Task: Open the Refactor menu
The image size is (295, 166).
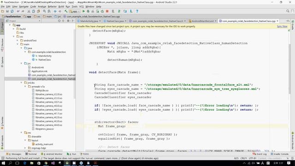Action: [52, 6]
